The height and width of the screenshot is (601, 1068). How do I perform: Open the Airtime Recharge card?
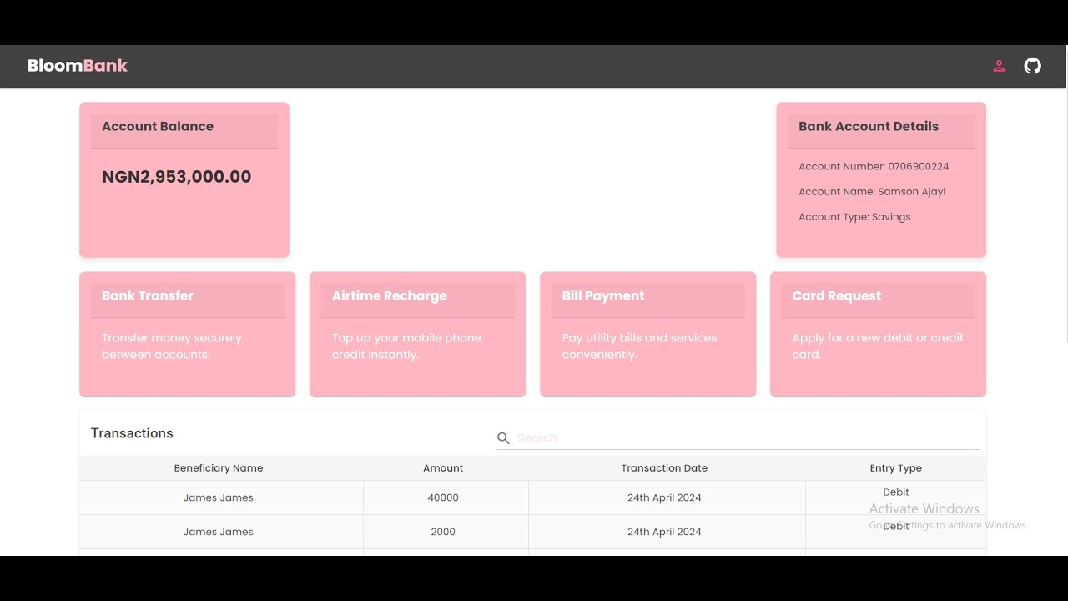coord(418,334)
